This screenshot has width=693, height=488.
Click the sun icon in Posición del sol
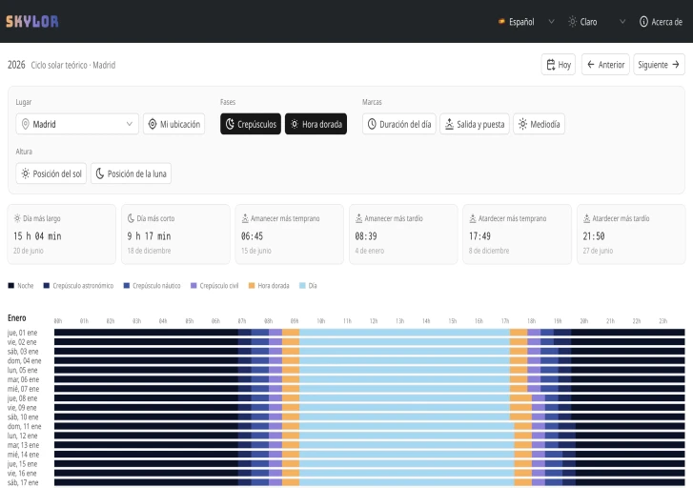point(26,173)
